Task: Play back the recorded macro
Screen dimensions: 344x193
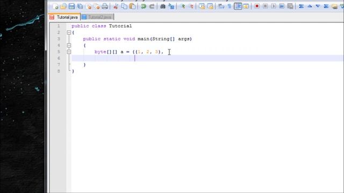Action: pyautogui.click(x=274, y=6)
